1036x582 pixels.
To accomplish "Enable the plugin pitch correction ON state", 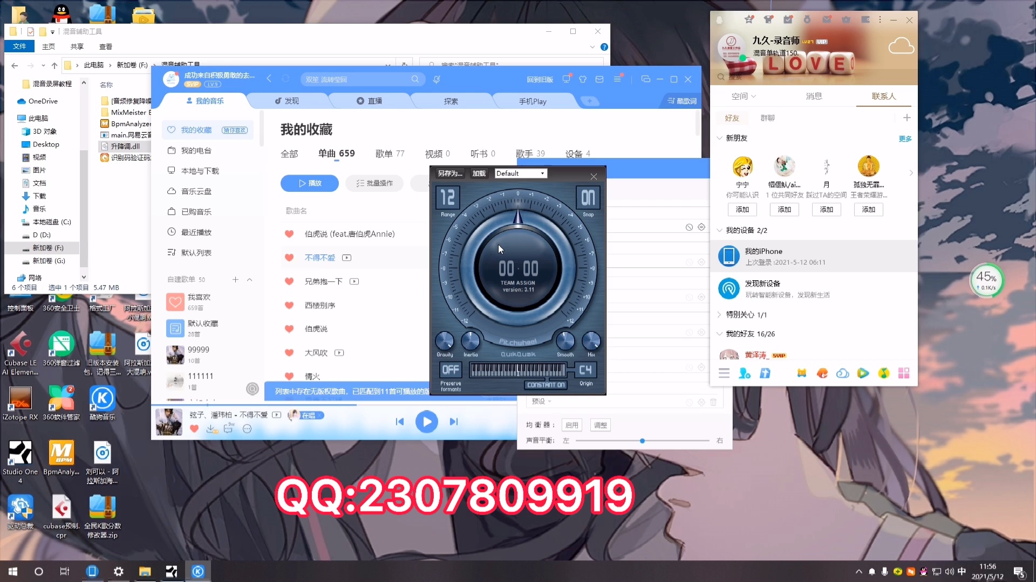I will pyautogui.click(x=587, y=198).
